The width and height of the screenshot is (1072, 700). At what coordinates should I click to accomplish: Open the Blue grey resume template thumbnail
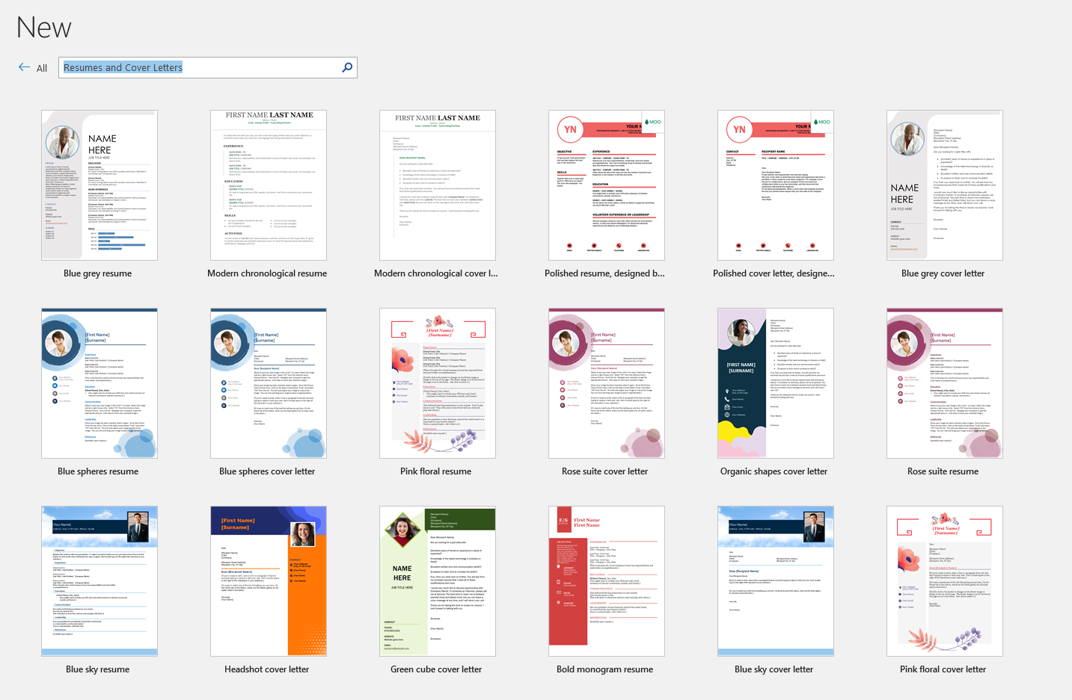pyautogui.click(x=99, y=185)
